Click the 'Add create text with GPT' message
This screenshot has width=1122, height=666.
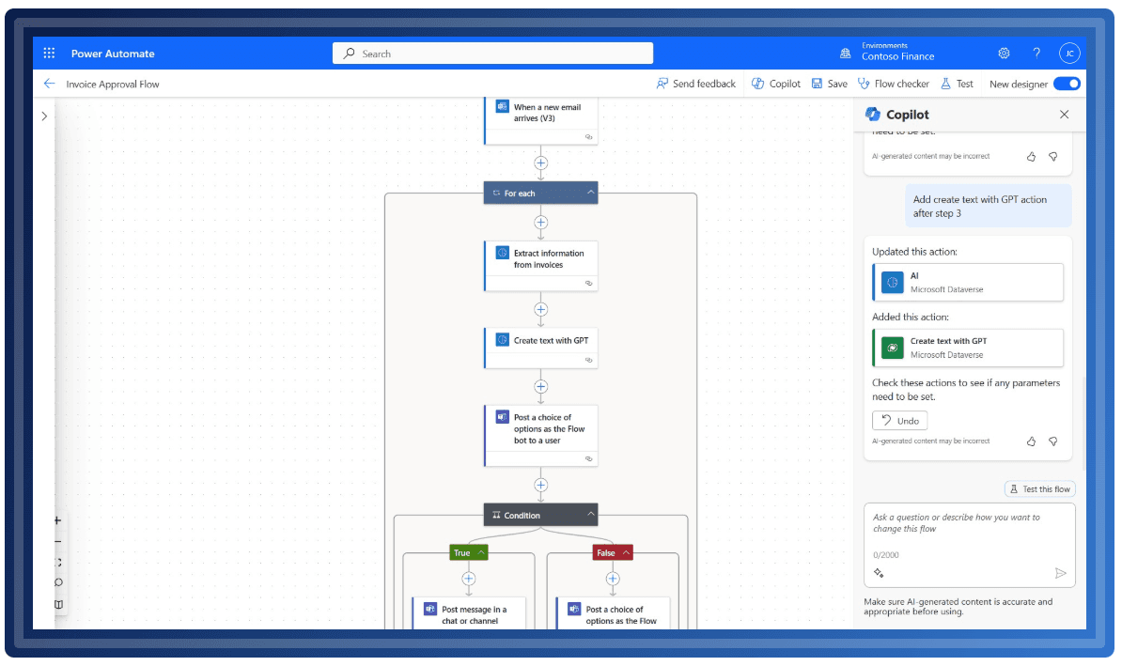pos(989,206)
